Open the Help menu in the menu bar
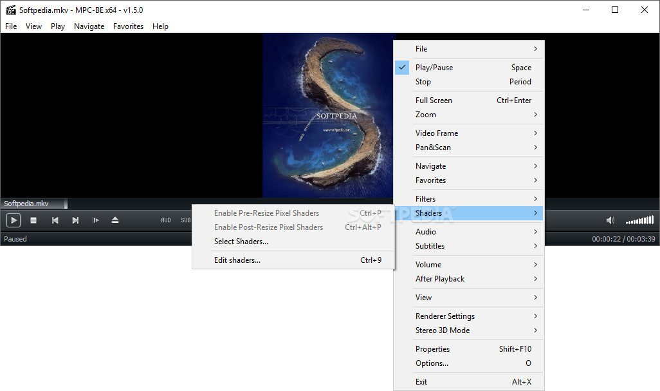 (160, 26)
